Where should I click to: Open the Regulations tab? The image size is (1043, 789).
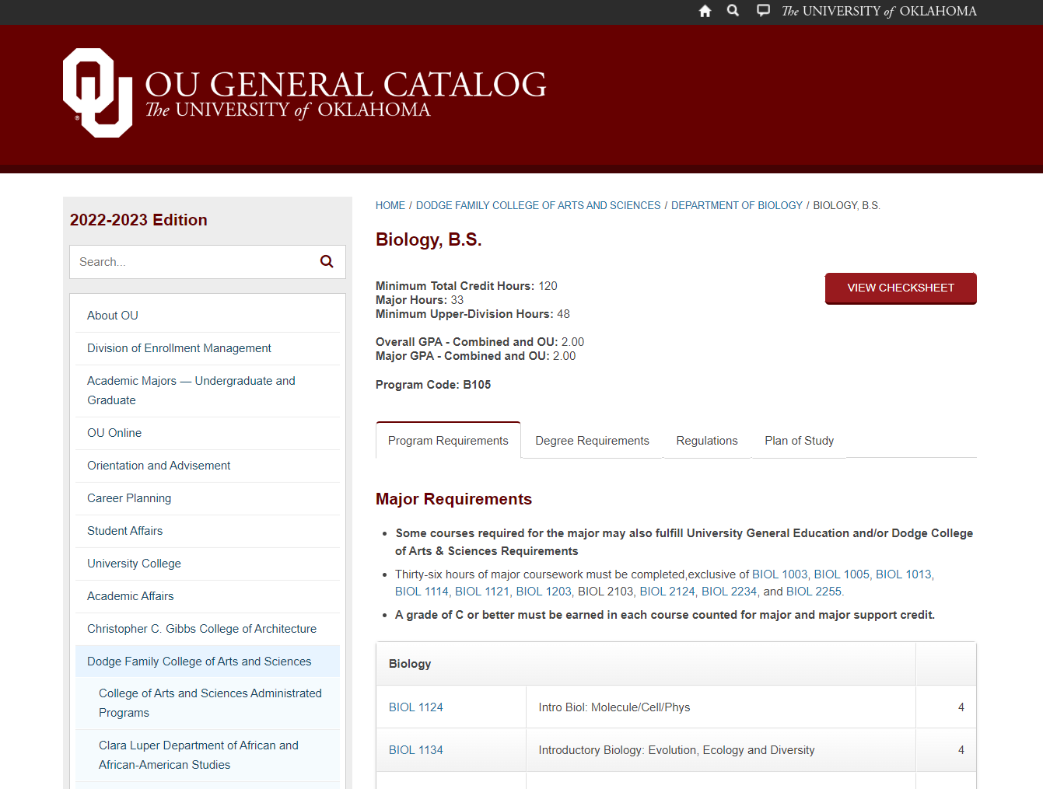(707, 441)
